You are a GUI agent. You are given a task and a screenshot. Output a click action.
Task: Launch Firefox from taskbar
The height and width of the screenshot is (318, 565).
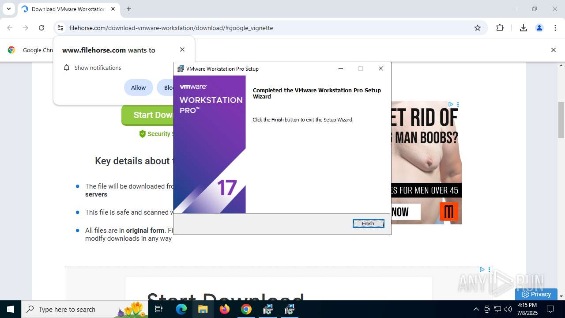point(225,309)
